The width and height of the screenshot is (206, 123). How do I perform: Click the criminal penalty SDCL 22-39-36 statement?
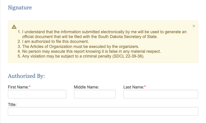click(83, 56)
